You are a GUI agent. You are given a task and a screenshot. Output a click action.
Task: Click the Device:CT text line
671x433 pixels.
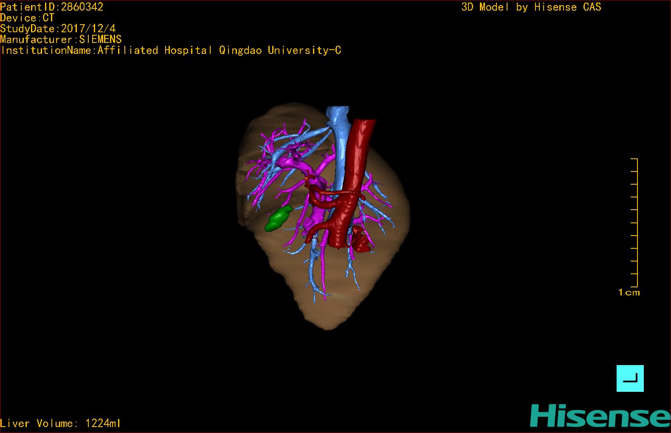pos(27,18)
